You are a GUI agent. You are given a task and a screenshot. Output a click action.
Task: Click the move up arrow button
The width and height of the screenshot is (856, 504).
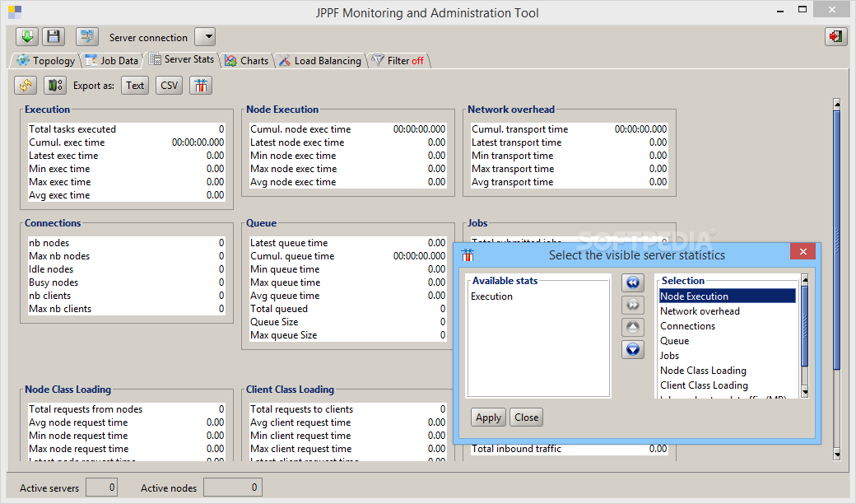(633, 327)
